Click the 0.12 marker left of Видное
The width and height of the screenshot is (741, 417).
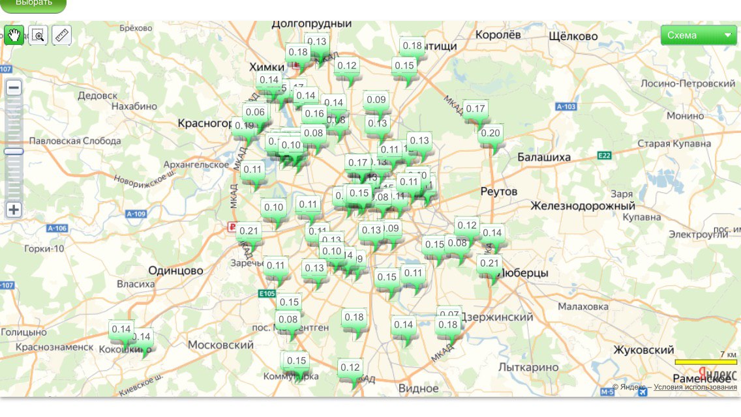click(x=350, y=367)
